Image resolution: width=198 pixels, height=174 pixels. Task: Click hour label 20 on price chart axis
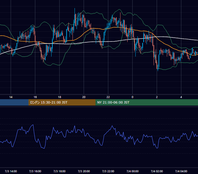pyautogui.click(x=84, y=97)
